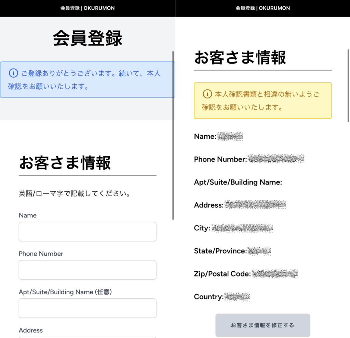This screenshot has height=338, width=350.
Task: Click inside the Apt/Suite/Building Name input field
Action: (x=87, y=308)
